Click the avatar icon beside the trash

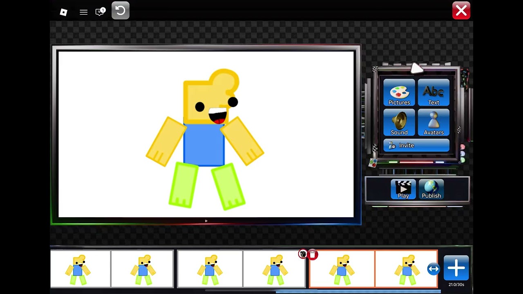tap(303, 254)
